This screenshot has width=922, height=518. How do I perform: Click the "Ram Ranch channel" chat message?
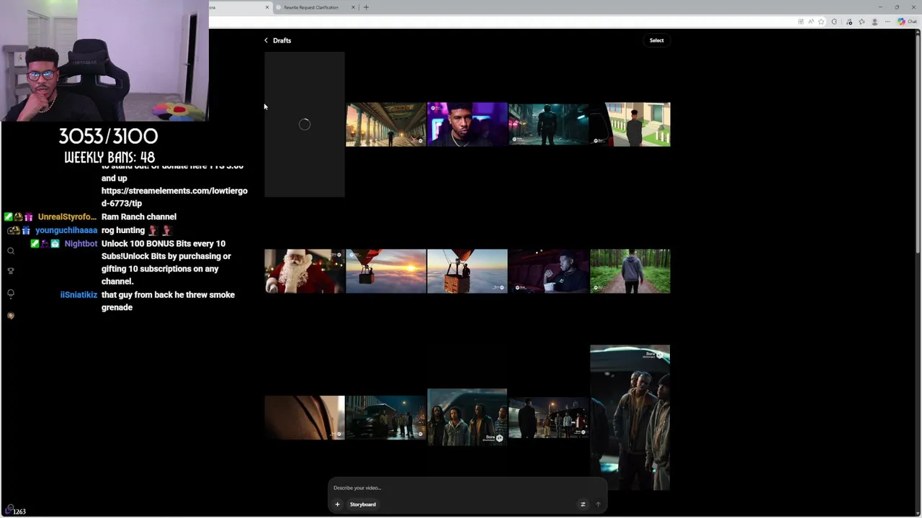(x=139, y=217)
